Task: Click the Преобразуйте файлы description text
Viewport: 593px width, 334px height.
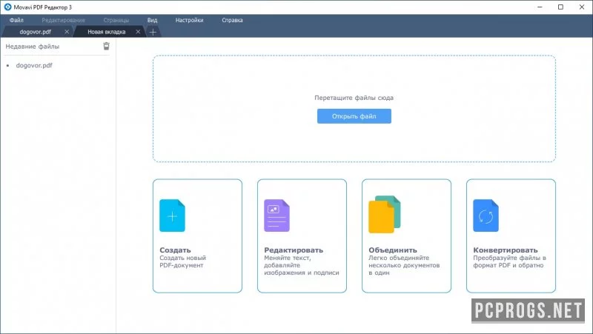Action: tap(509, 261)
